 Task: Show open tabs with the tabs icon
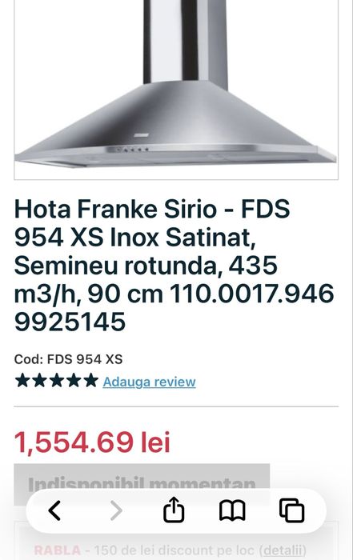(292, 510)
